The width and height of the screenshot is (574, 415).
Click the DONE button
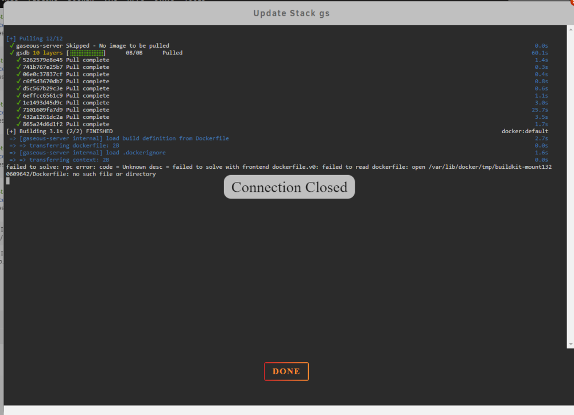286,371
